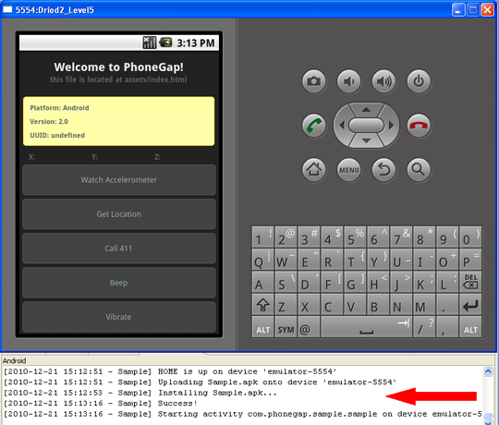
Task: Click the 'Uploading Sample.apk' console line
Action: point(200,382)
